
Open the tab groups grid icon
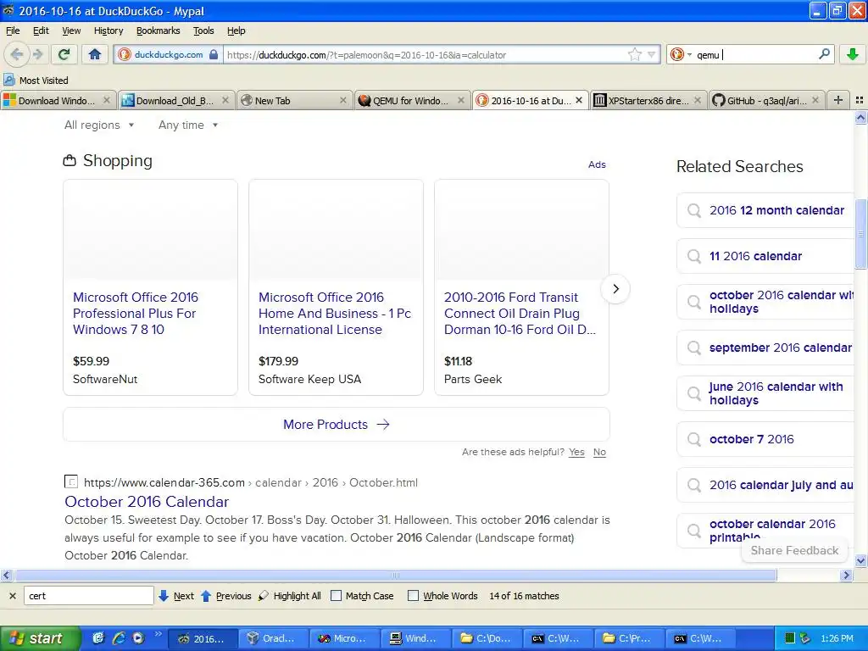(x=860, y=100)
